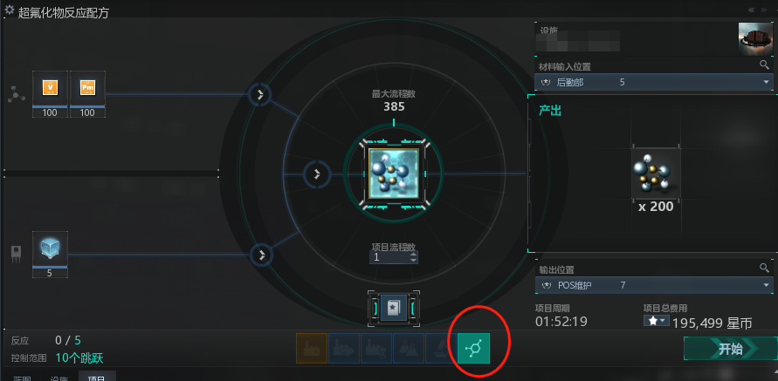Select the Reactions activity icon
Viewport: 778px width, 381px height.
pyautogui.click(x=473, y=348)
